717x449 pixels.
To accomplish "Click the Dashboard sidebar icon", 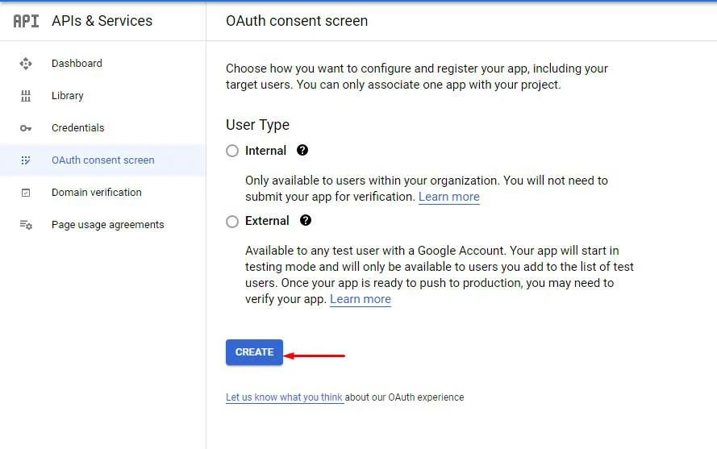I will tap(26, 64).
